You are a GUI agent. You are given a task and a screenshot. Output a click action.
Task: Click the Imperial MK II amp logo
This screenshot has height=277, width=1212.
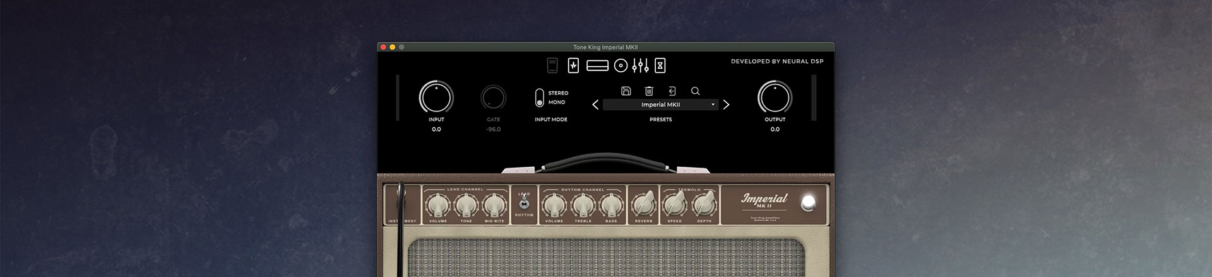(765, 201)
